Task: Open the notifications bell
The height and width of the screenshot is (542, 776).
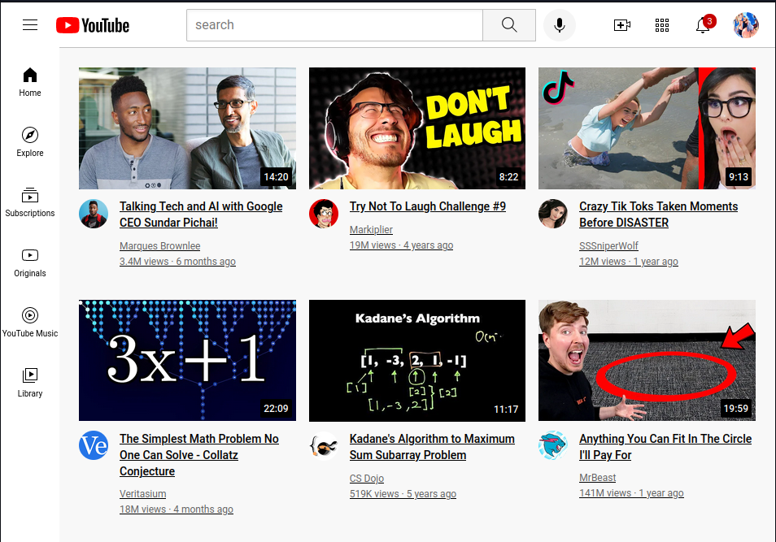Action: 703,25
